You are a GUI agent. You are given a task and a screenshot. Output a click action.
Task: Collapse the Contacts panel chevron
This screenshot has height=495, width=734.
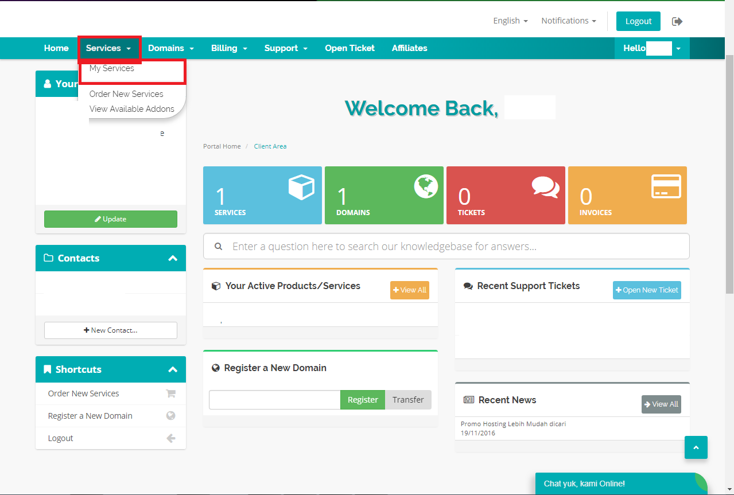(x=173, y=258)
